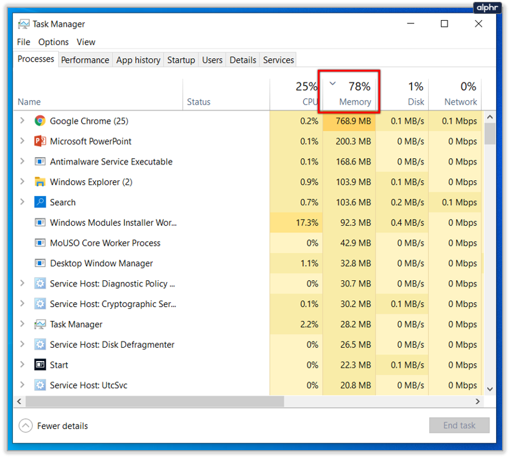Sort by the Name column header
The height and width of the screenshot is (458, 510).
click(x=98, y=95)
